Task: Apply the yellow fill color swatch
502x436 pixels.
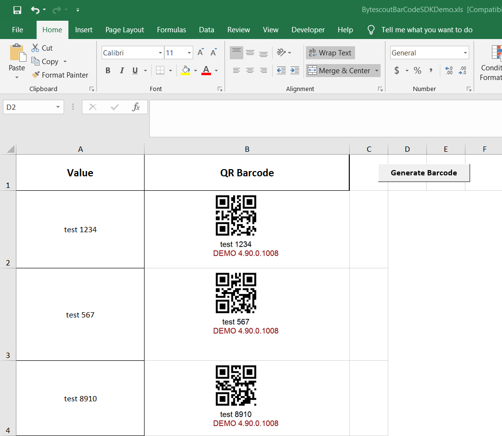Action: click(186, 71)
